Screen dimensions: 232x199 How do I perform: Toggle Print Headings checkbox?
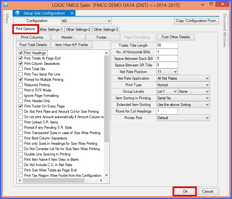point(20,53)
